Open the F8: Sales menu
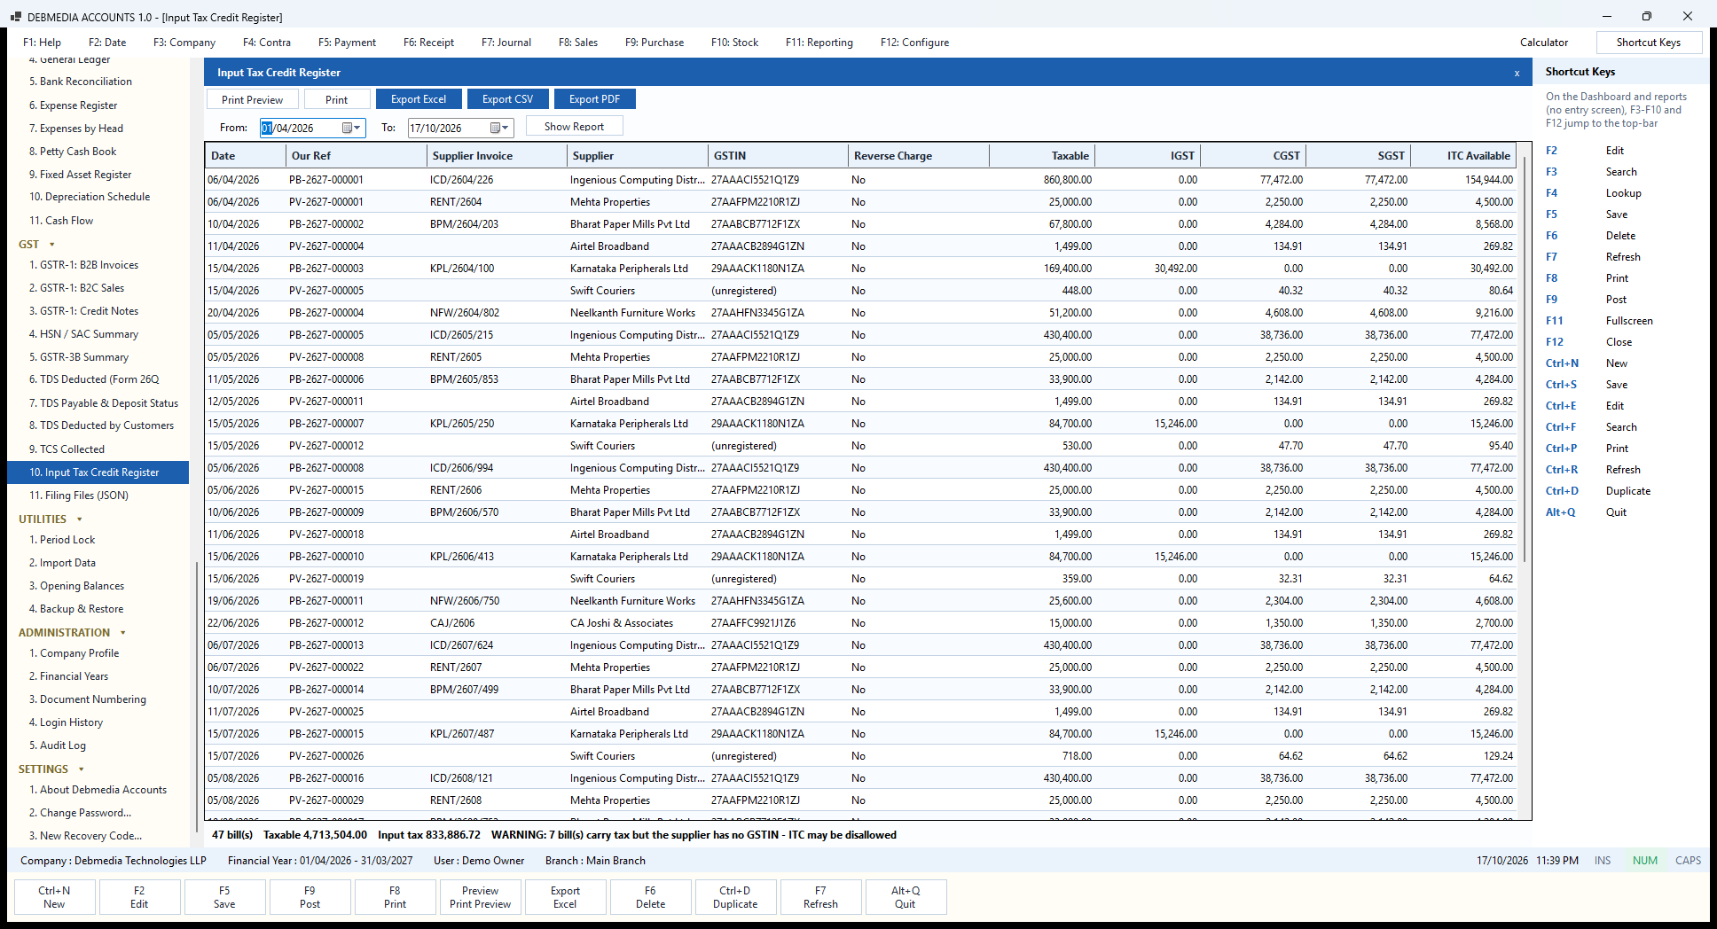The image size is (1717, 929). point(578,43)
